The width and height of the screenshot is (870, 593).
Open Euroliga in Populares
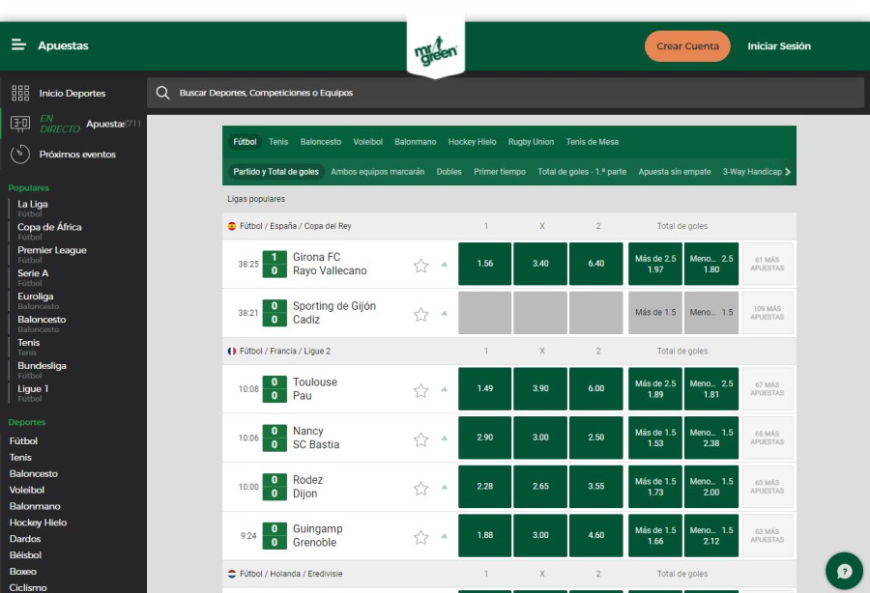pyautogui.click(x=38, y=300)
